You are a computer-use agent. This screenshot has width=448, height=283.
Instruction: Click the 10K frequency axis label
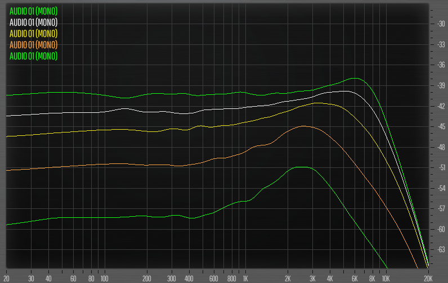[x=386, y=278]
